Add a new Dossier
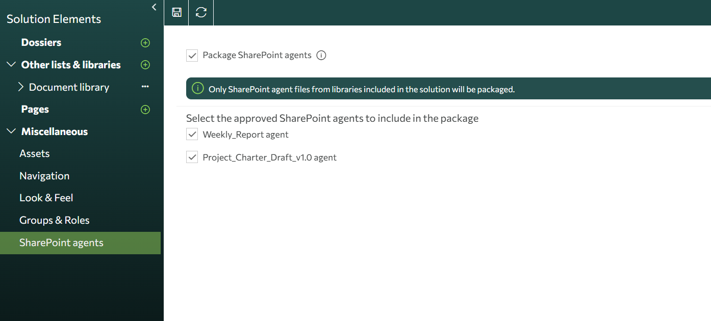The image size is (711, 321). point(145,43)
